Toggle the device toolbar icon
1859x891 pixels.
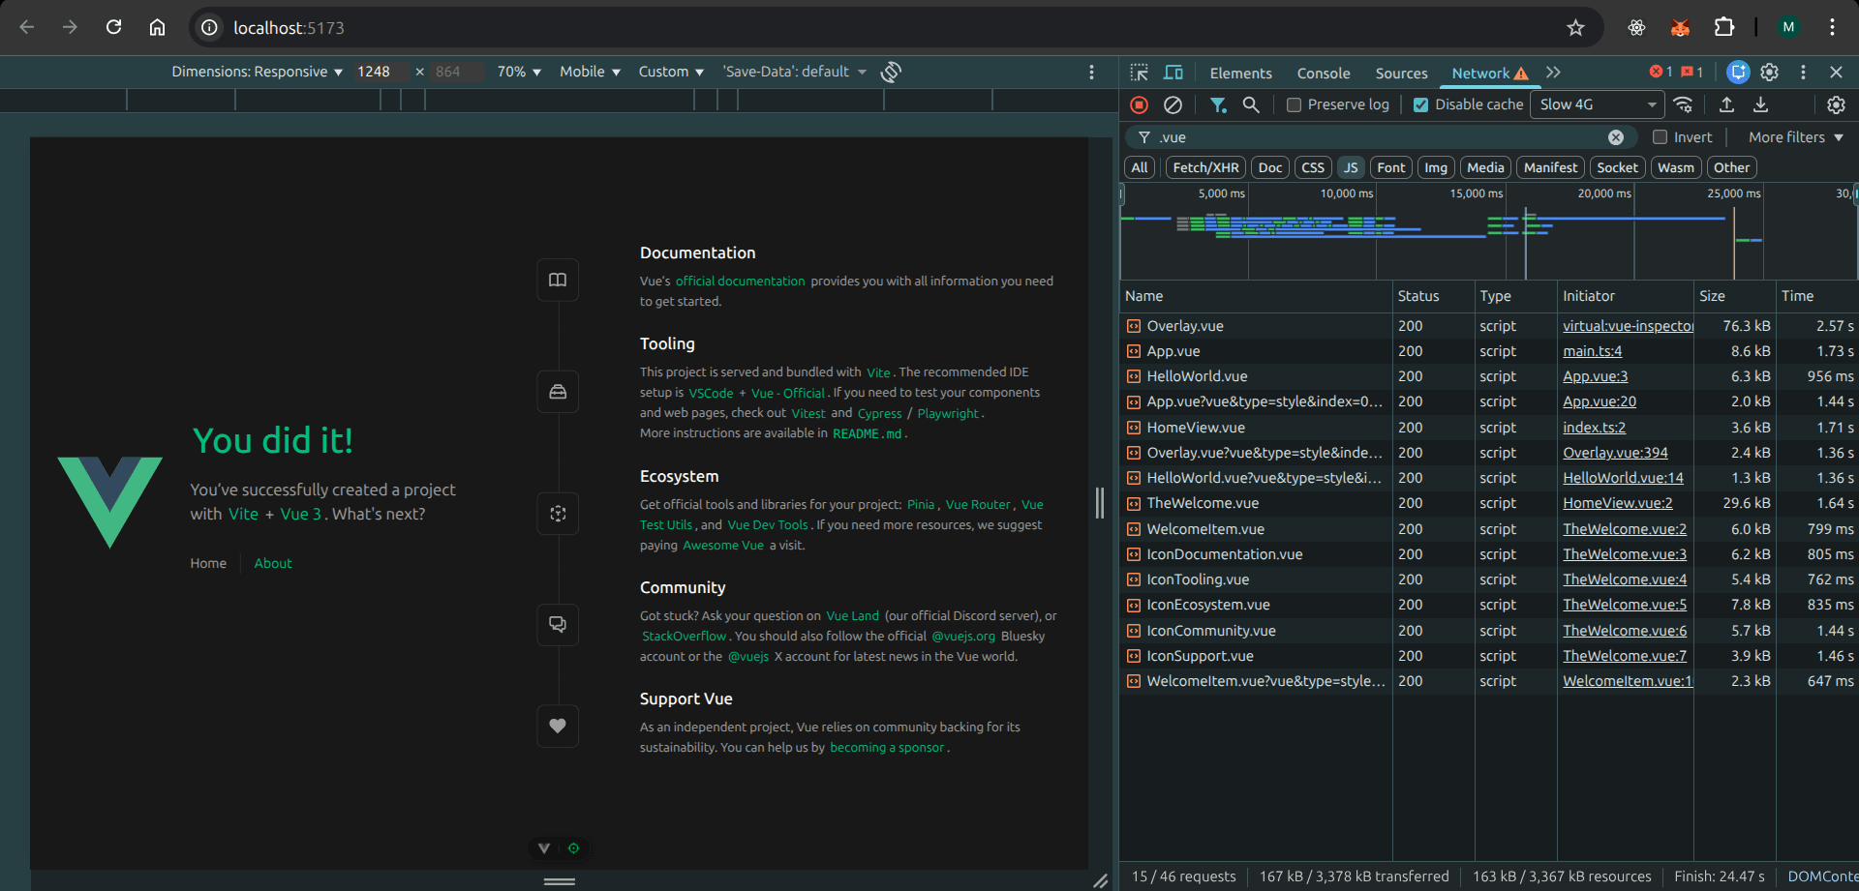1173,73
